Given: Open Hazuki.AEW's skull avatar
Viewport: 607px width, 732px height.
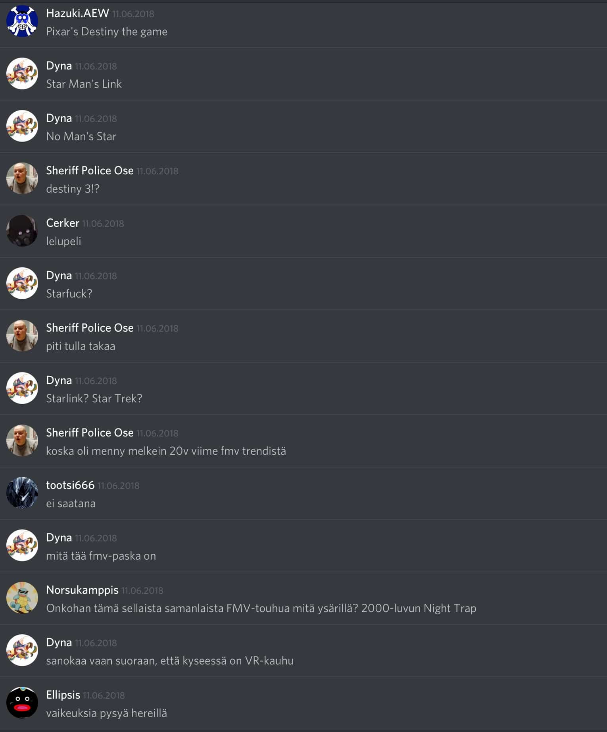Looking at the screenshot, I should tap(22, 21).
